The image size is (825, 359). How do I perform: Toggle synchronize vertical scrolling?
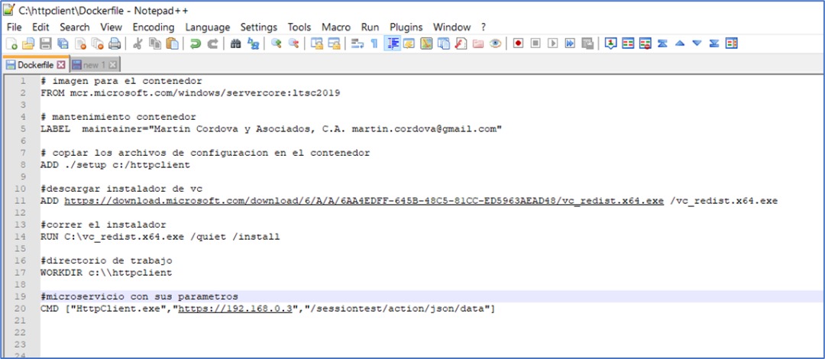pos(317,44)
